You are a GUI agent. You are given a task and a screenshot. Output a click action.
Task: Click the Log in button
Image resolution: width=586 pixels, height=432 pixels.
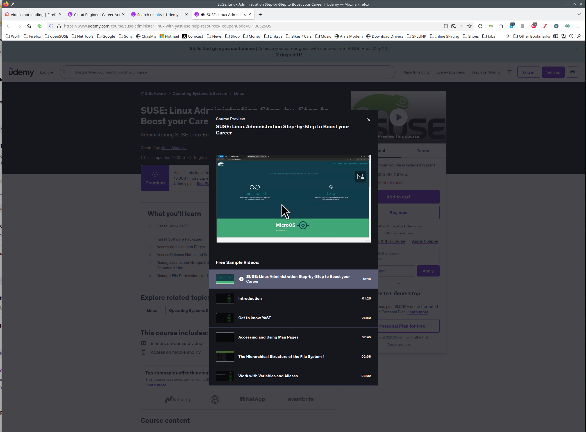528,72
